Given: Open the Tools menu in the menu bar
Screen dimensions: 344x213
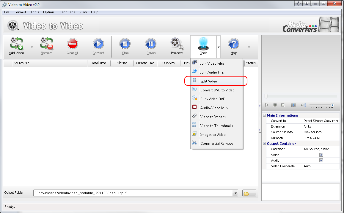Looking at the screenshot, I should pyautogui.click(x=34, y=12).
